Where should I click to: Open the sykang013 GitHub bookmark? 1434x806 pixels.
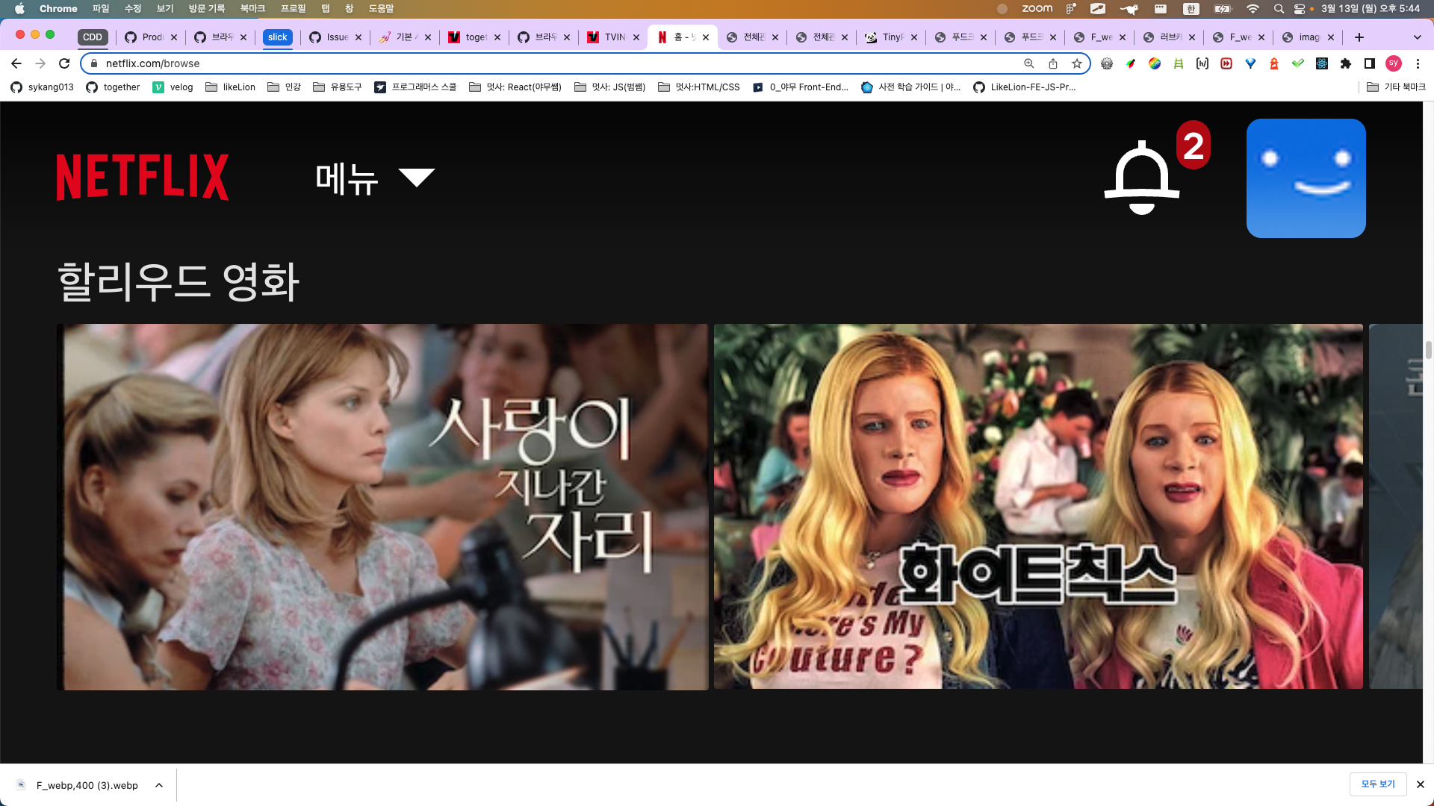pyautogui.click(x=43, y=87)
